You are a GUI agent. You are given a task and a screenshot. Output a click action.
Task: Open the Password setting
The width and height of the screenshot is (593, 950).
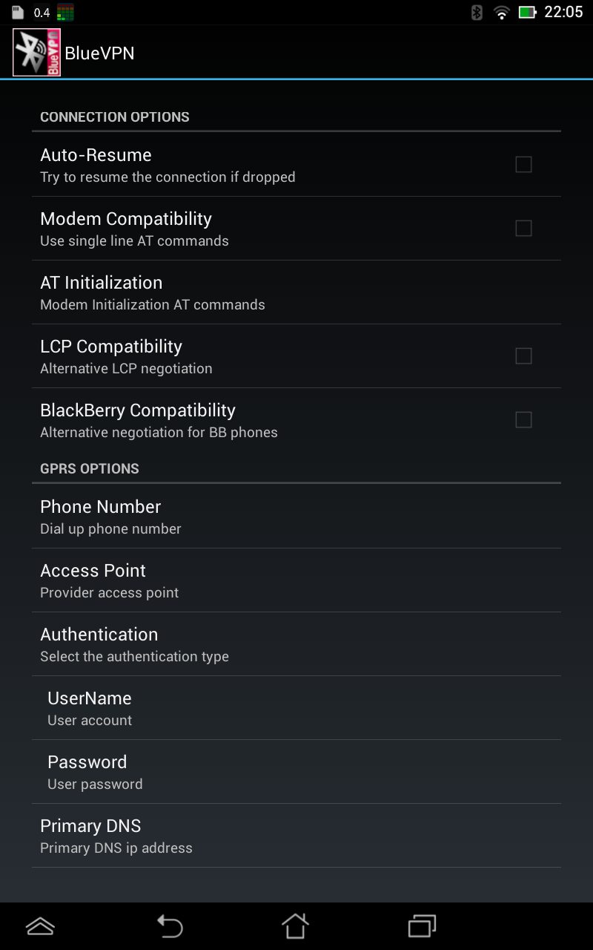point(296,772)
